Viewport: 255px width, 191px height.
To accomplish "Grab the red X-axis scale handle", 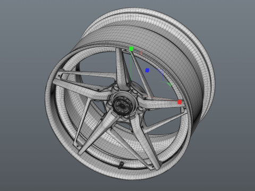I will pyautogui.click(x=180, y=102).
